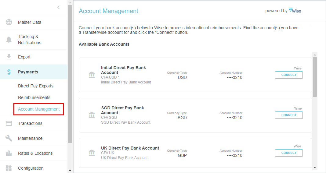Click the Payments dollar sign icon
The height and width of the screenshot is (173, 326).
[x=9, y=72]
